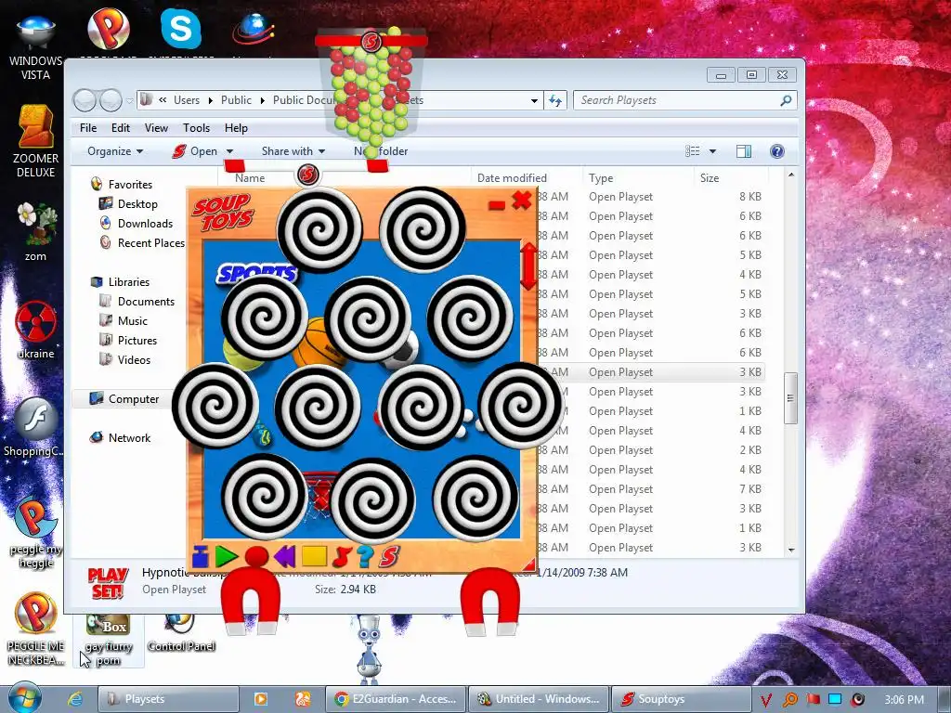Click the Explorer Forward navigation button
Screen dimensions: 951x713
point(111,100)
